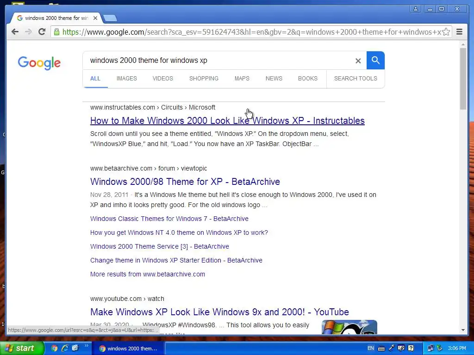Click the vertical scrollbar thumb
The height and width of the screenshot is (355, 474).
(463, 79)
